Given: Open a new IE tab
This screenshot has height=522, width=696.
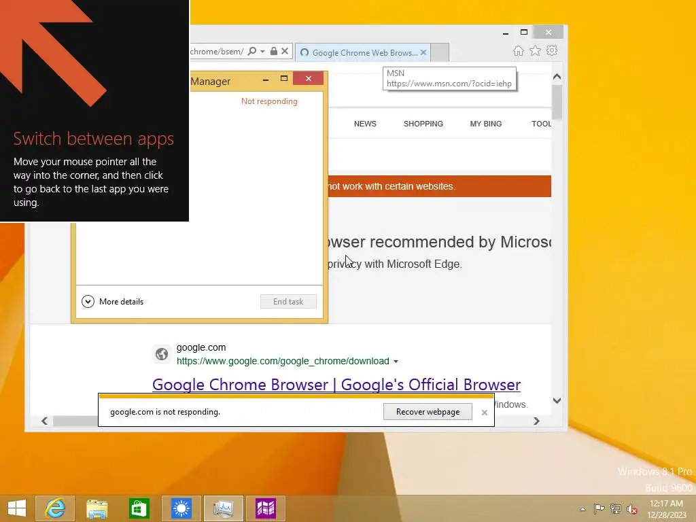Looking at the screenshot, I should (x=440, y=52).
